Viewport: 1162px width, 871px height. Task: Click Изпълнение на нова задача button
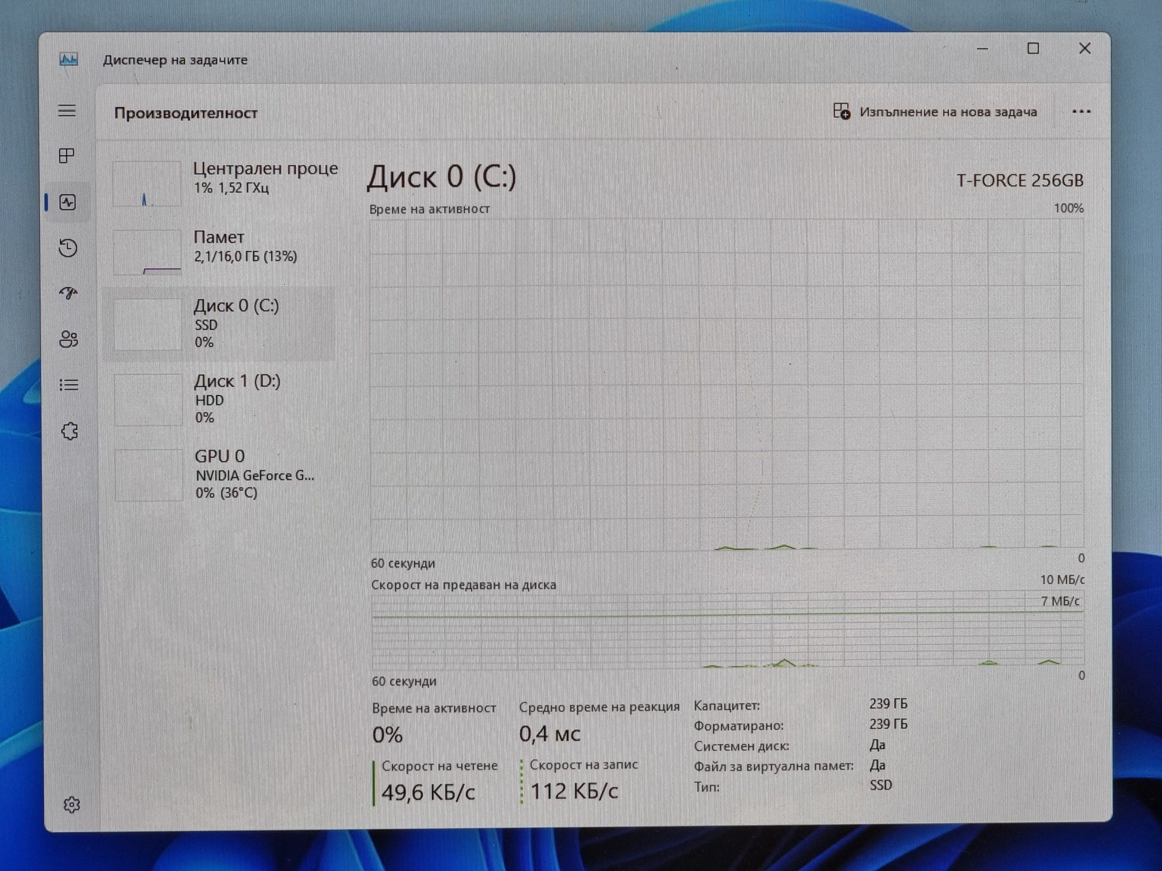935,111
